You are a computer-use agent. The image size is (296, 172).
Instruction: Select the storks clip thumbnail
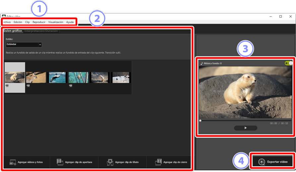click(121, 77)
